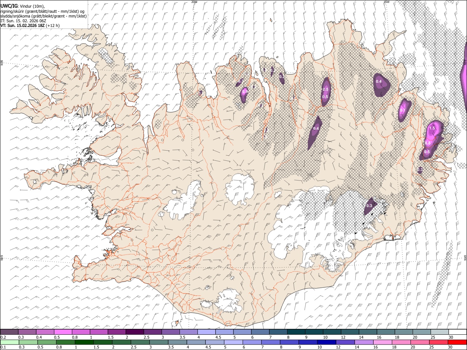467x350 pixels.
Task: Pick the lavender snow swatch between 4 and 4.5
Action: click(x=207, y=332)
